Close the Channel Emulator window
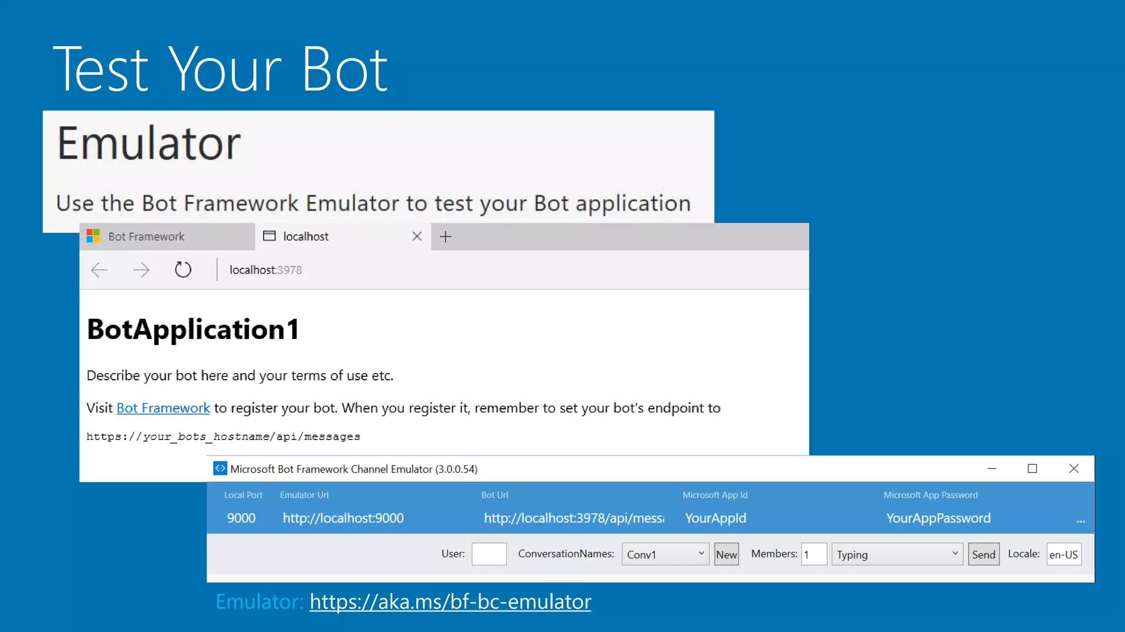1125x632 pixels. [x=1074, y=469]
